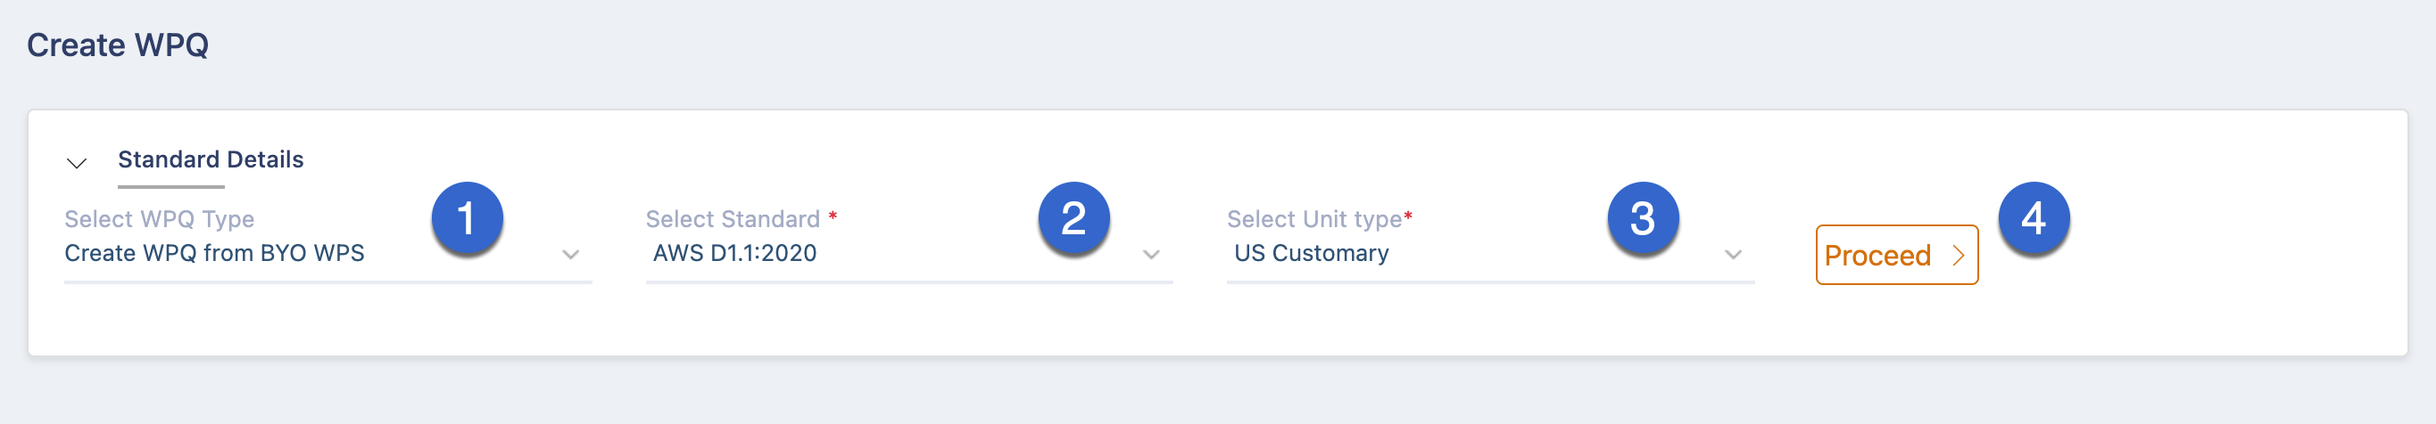This screenshot has height=424, width=2436.
Task: Click the arrow icon inside Proceed
Action: (x=1958, y=256)
